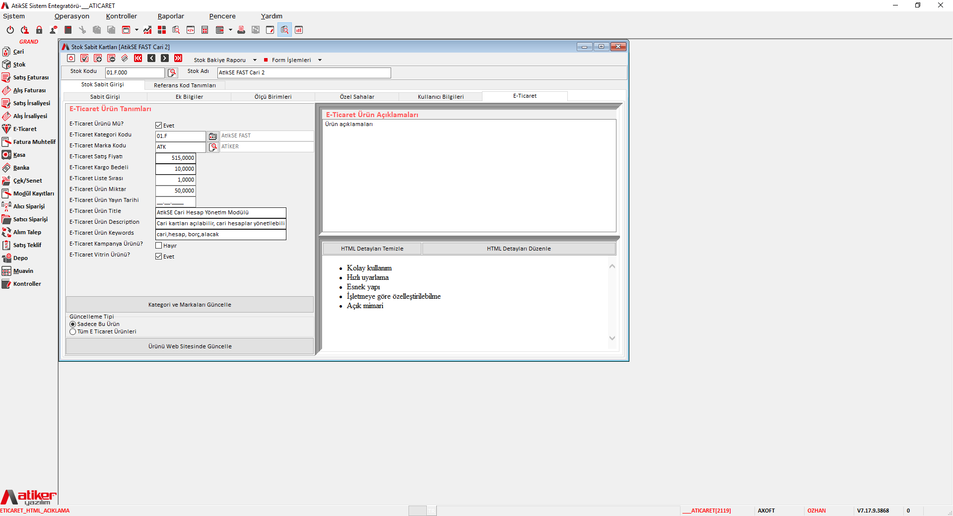Switch to Kullanıcı Bilgileri tab
Image resolution: width=953 pixels, height=516 pixels.
tap(441, 97)
